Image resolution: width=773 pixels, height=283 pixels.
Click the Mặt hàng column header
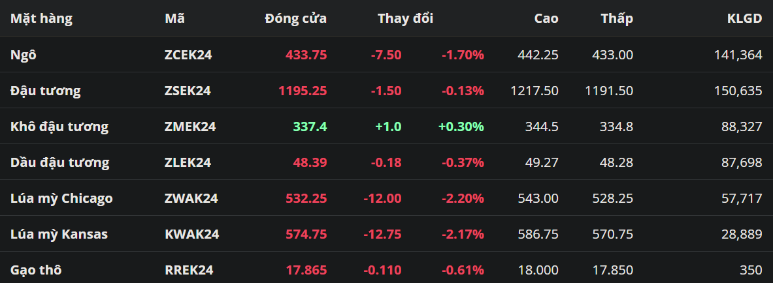[x=41, y=18]
